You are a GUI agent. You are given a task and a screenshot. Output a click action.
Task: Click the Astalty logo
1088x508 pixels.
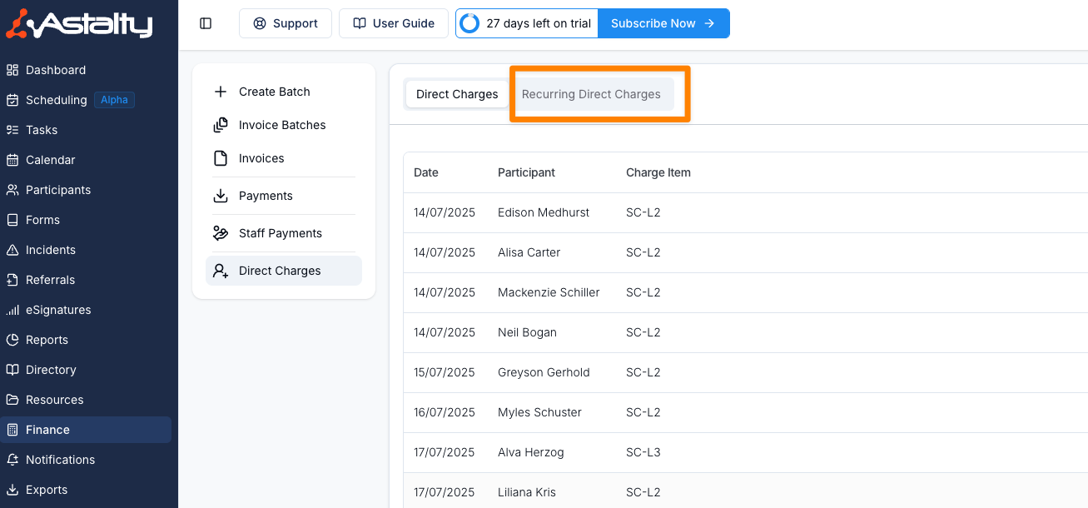80,23
